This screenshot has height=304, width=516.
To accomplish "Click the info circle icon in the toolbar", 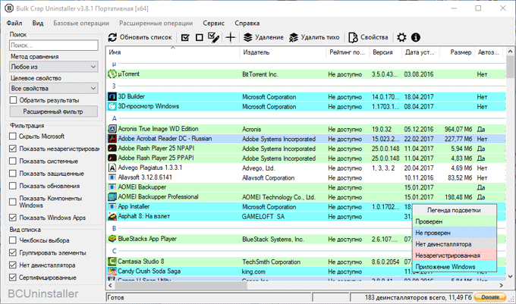I will coord(416,37).
